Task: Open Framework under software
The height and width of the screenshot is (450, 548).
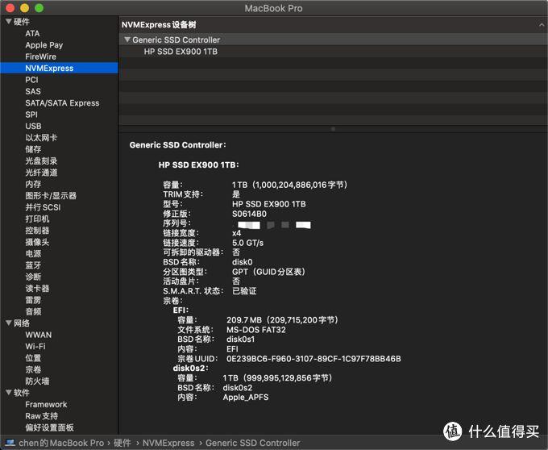Action: click(x=46, y=405)
